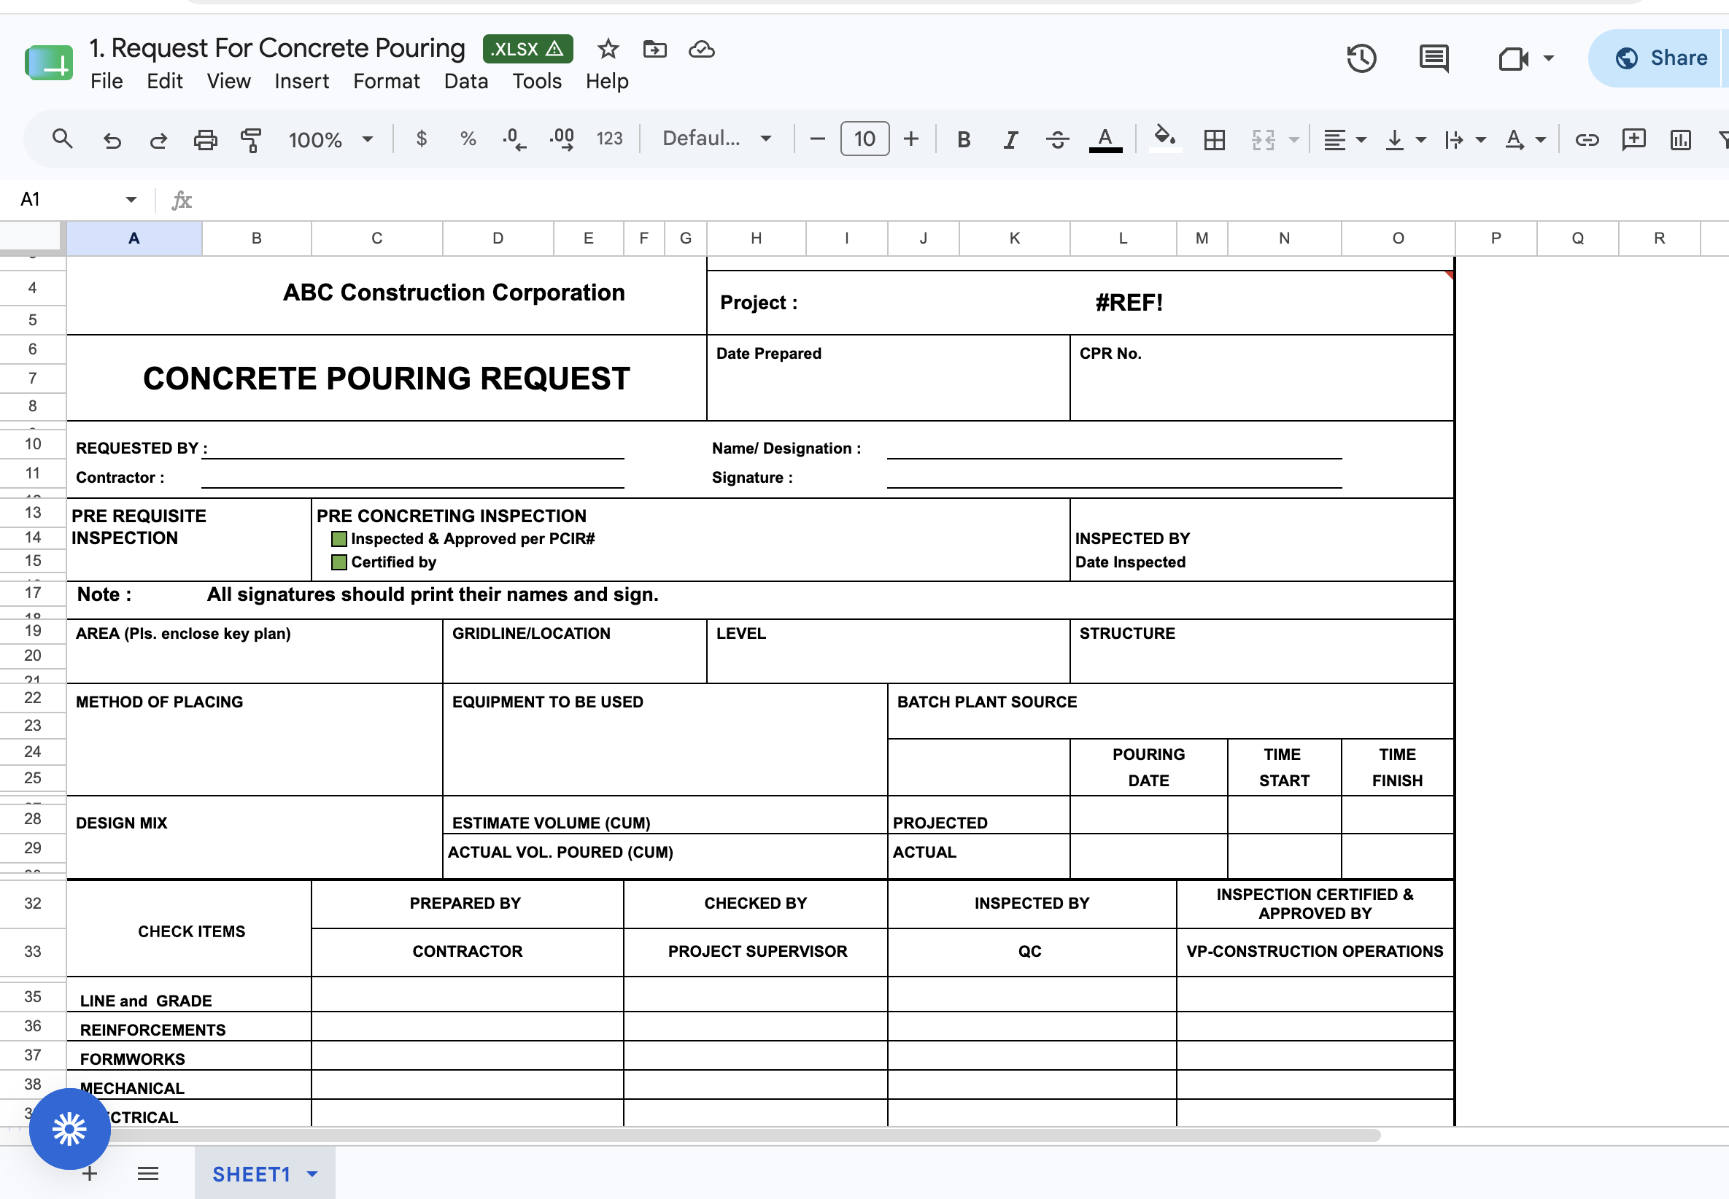
Task: Open the 123 more formats button
Action: (609, 139)
